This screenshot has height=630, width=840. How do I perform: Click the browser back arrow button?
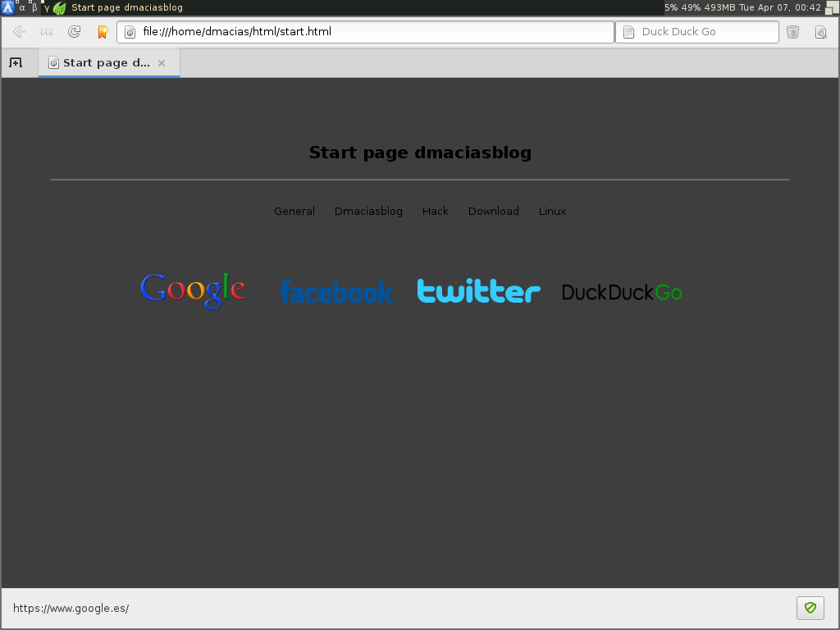tap(20, 32)
